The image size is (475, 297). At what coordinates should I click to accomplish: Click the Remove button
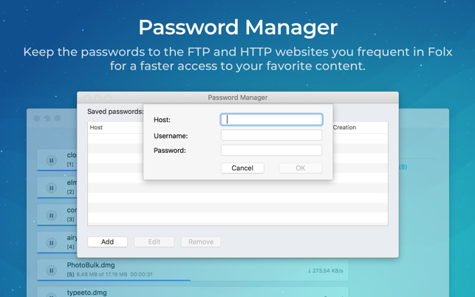[x=200, y=242]
